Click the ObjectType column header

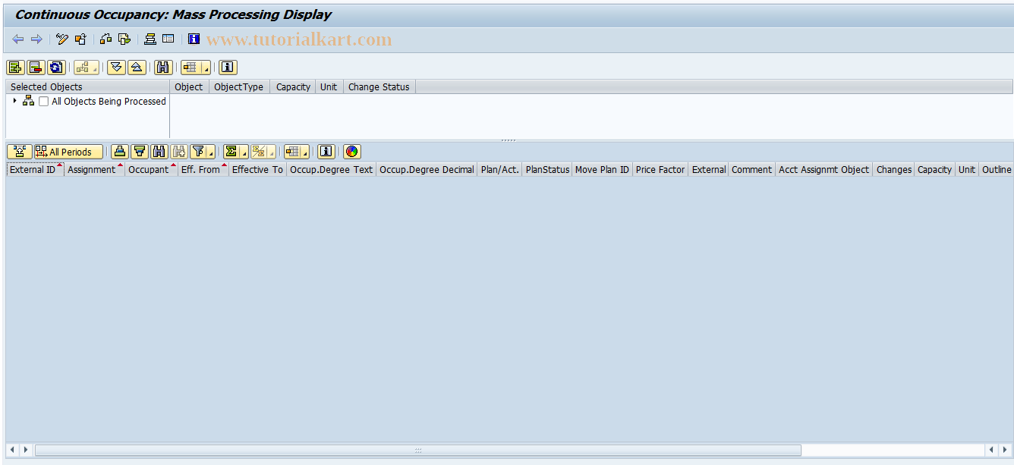pos(239,86)
